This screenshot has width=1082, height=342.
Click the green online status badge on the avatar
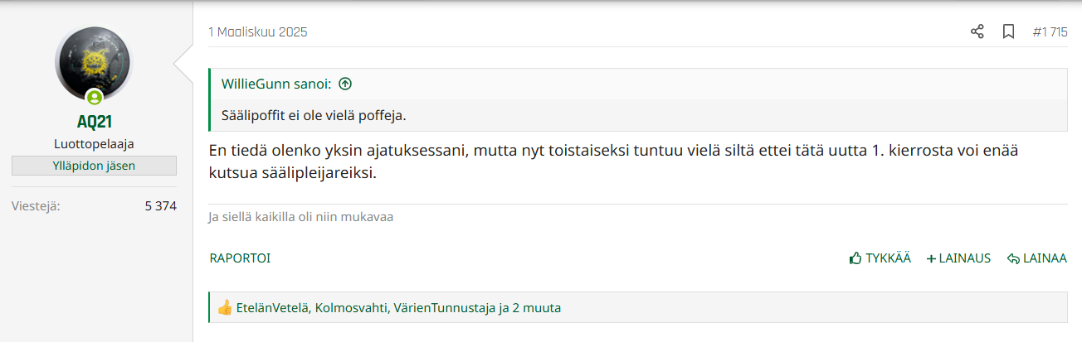click(94, 98)
